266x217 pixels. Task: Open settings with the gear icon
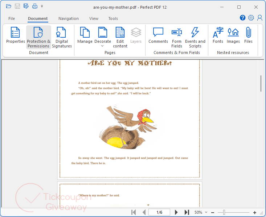251,18
